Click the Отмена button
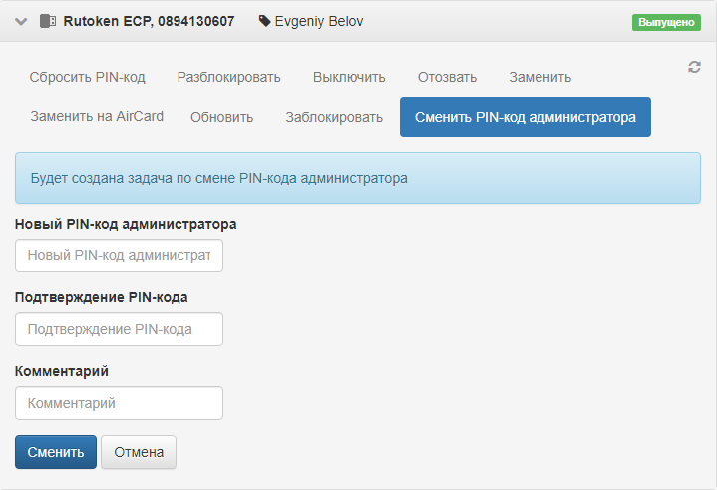Viewport: 717px width, 490px height. coord(139,452)
